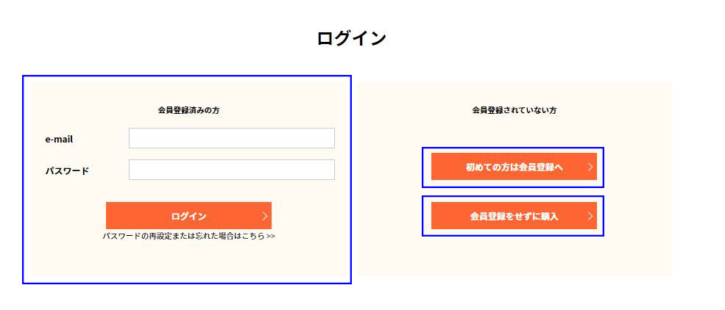Click the ログイン page heading

tap(351, 38)
